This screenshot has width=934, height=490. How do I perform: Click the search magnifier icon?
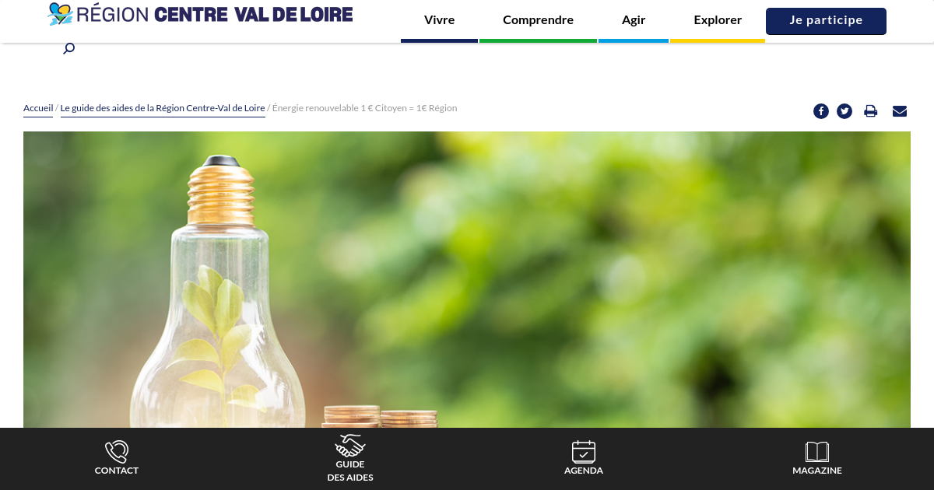69,49
